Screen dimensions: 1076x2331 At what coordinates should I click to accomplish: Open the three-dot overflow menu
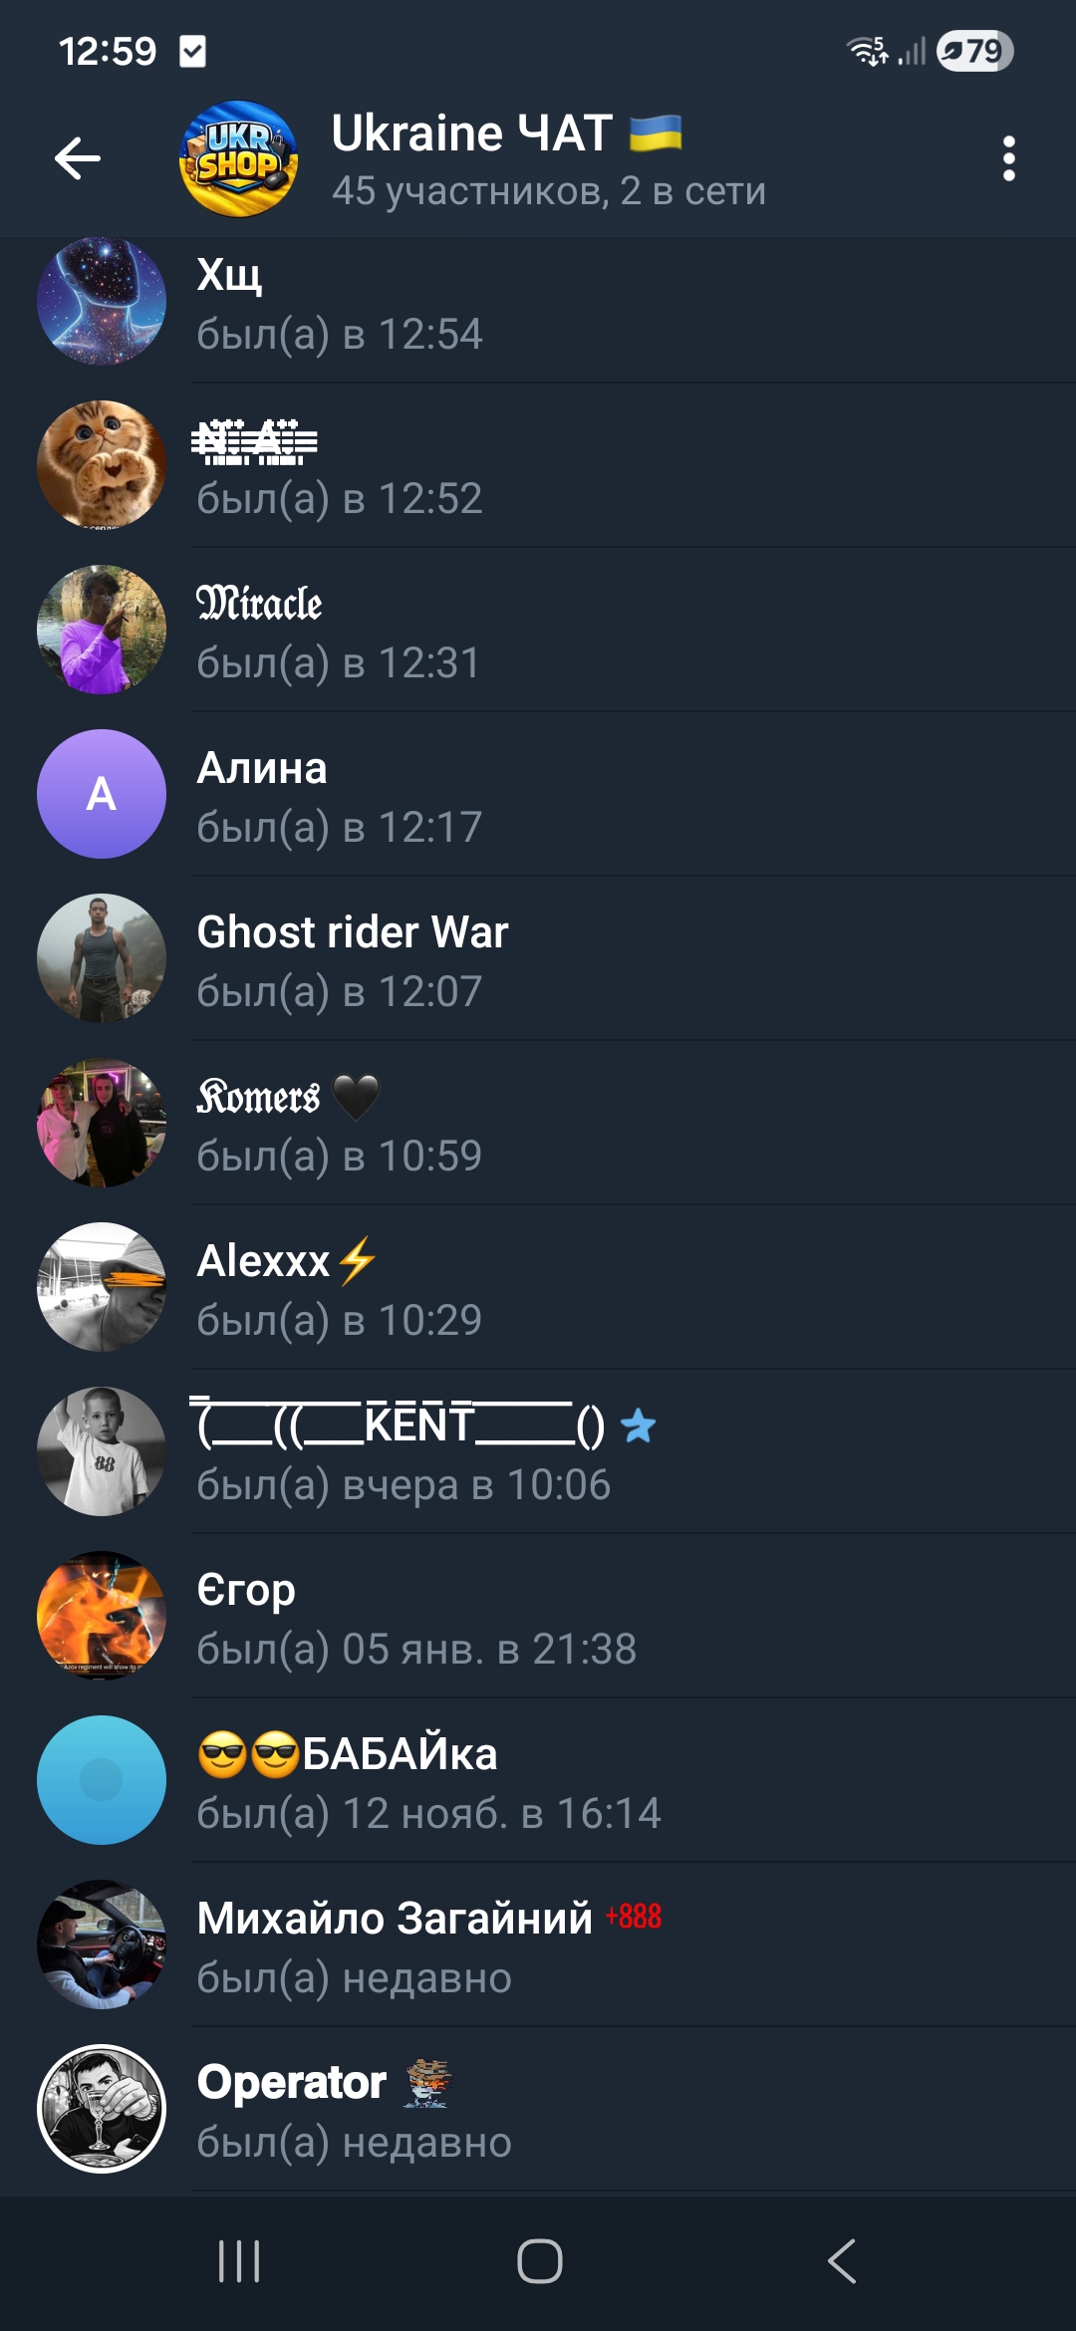(1009, 158)
